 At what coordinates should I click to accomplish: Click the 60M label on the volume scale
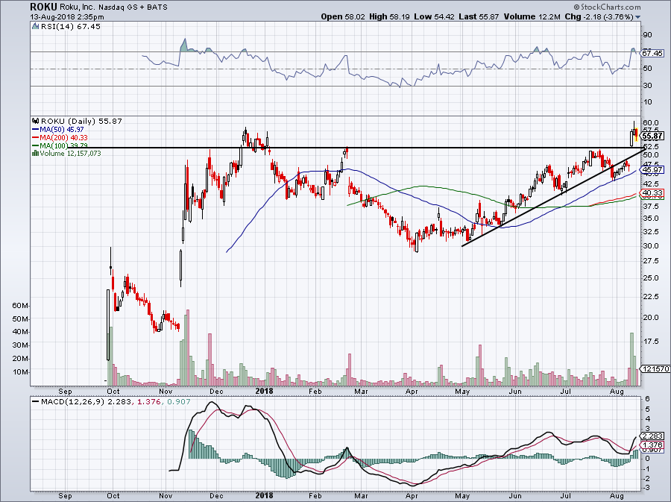click(21, 306)
